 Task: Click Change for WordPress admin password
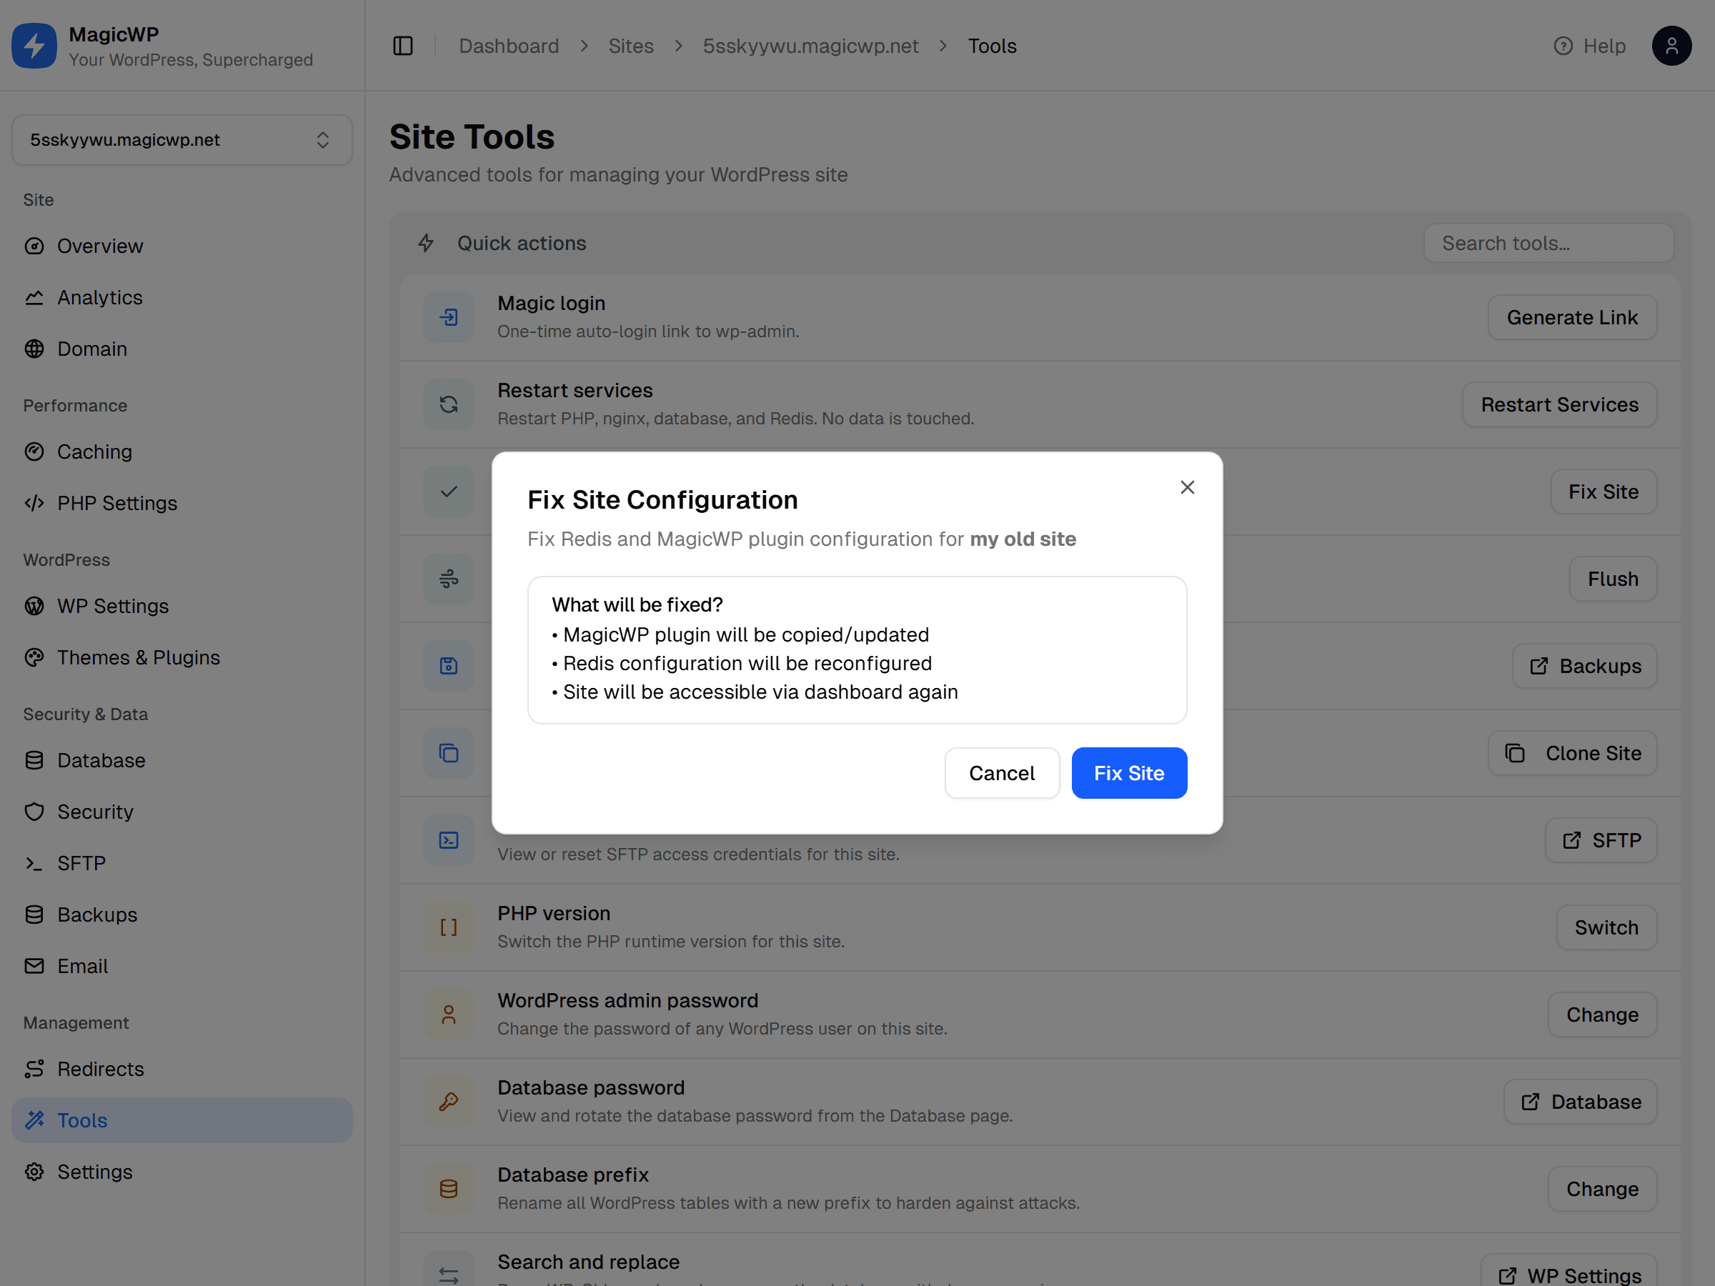click(x=1603, y=1015)
